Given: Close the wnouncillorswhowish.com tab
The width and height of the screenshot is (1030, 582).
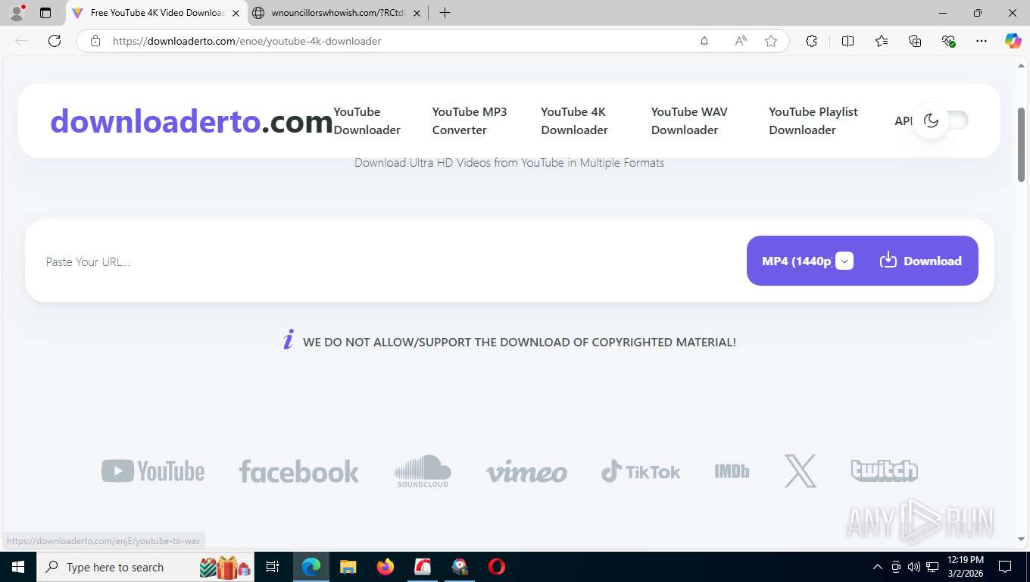Looking at the screenshot, I should (417, 13).
